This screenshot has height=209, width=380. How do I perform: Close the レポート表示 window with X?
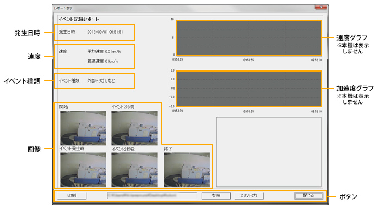pyautogui.click(x=321, y=7)
